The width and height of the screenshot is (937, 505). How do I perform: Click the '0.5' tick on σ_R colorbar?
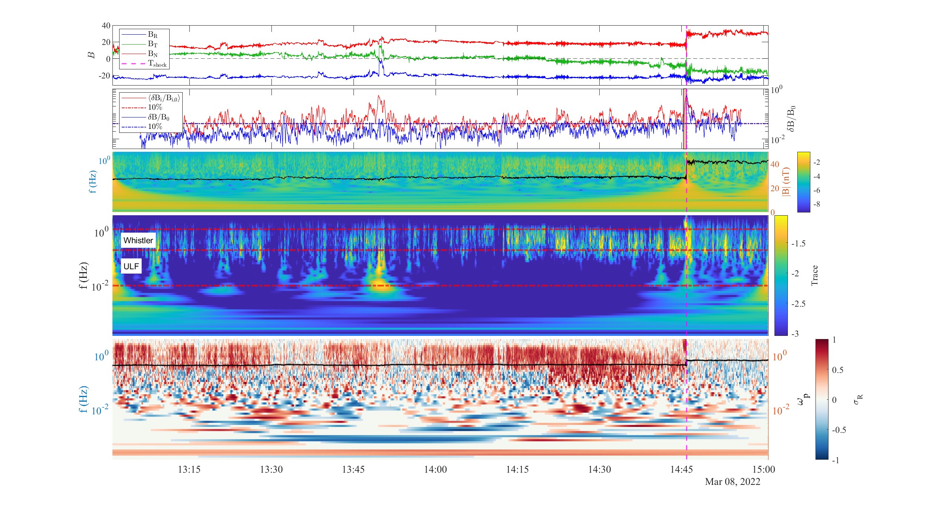838,370
